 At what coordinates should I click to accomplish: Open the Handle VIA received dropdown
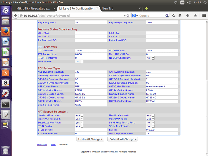pyautogui.click(x=79, y=115)
